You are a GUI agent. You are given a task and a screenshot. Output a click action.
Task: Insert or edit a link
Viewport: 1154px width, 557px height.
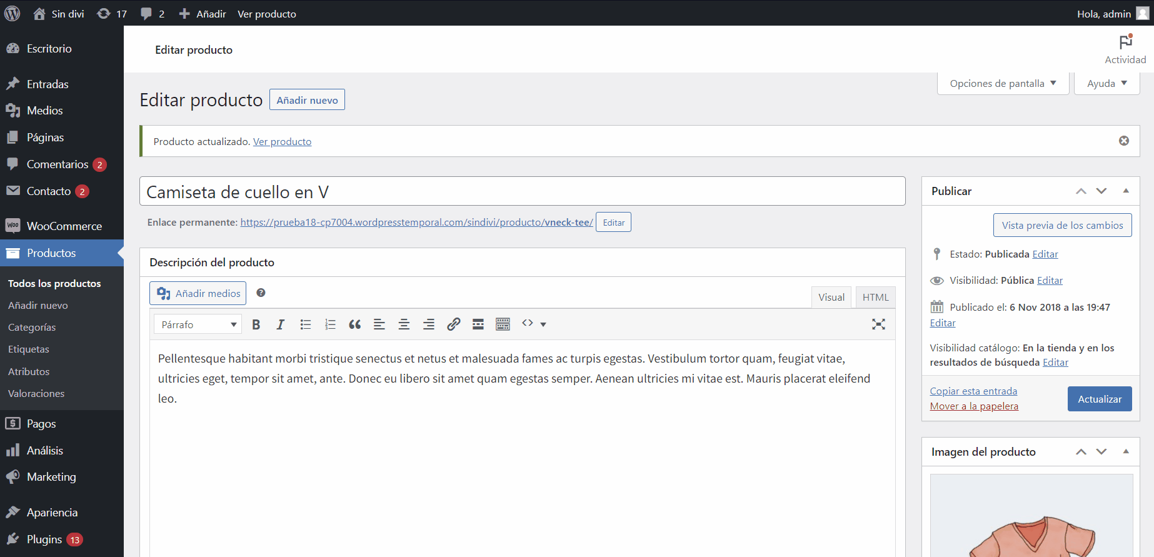click(453, 324)
